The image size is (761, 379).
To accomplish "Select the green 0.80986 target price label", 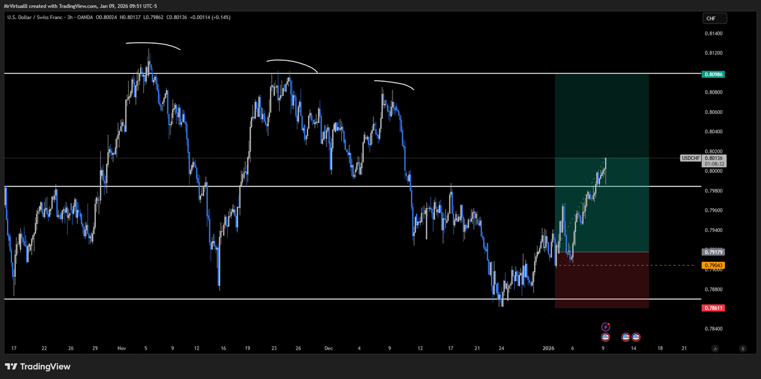I will point(714,74).
